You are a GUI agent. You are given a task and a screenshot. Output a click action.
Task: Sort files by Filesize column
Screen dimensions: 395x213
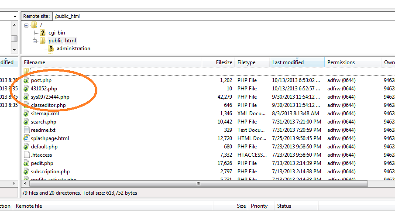pos(218,62)
